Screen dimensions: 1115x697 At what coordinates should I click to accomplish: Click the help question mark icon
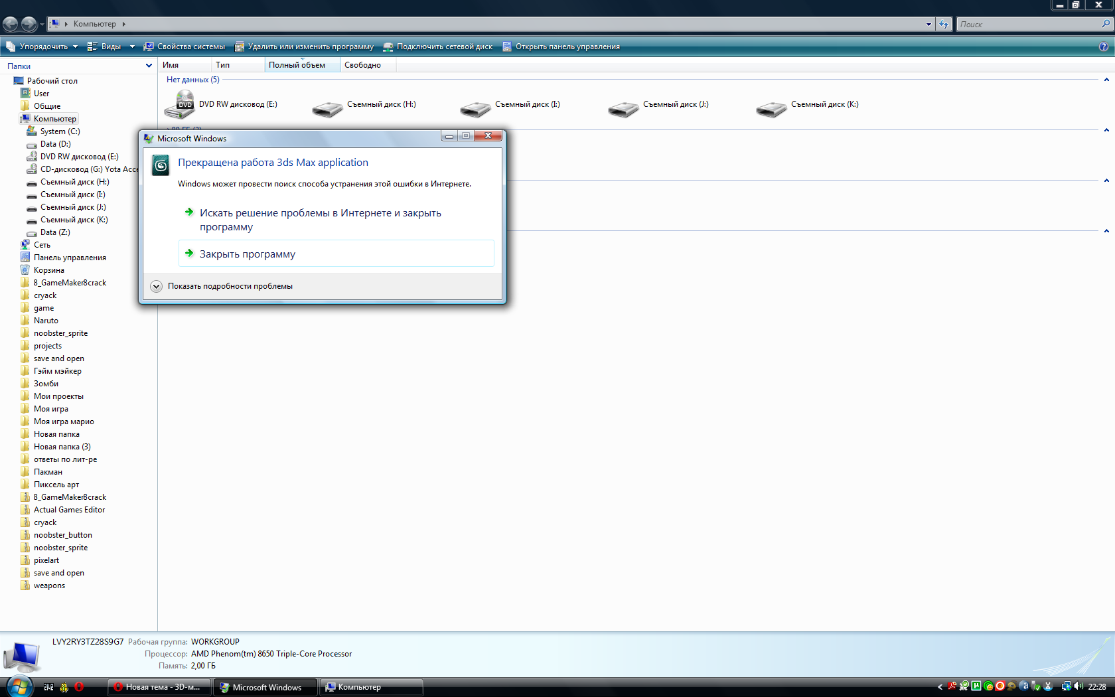pyautogui.click(x=1104, y=46)
